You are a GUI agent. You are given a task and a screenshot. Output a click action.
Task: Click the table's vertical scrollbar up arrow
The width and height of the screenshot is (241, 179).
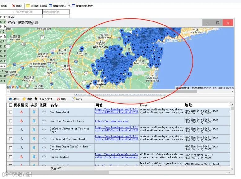pyautogui.click(x=232, y=105)
